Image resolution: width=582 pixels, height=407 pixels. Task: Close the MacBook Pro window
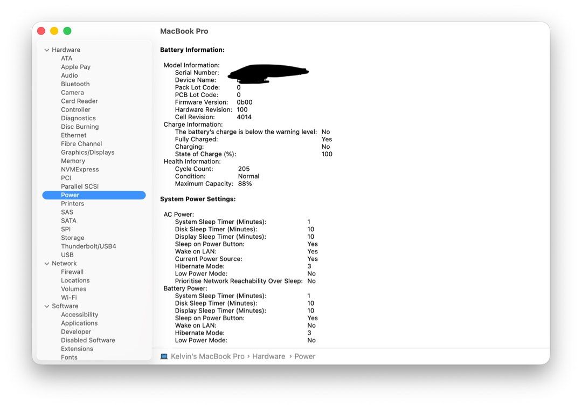click(41, 31)
